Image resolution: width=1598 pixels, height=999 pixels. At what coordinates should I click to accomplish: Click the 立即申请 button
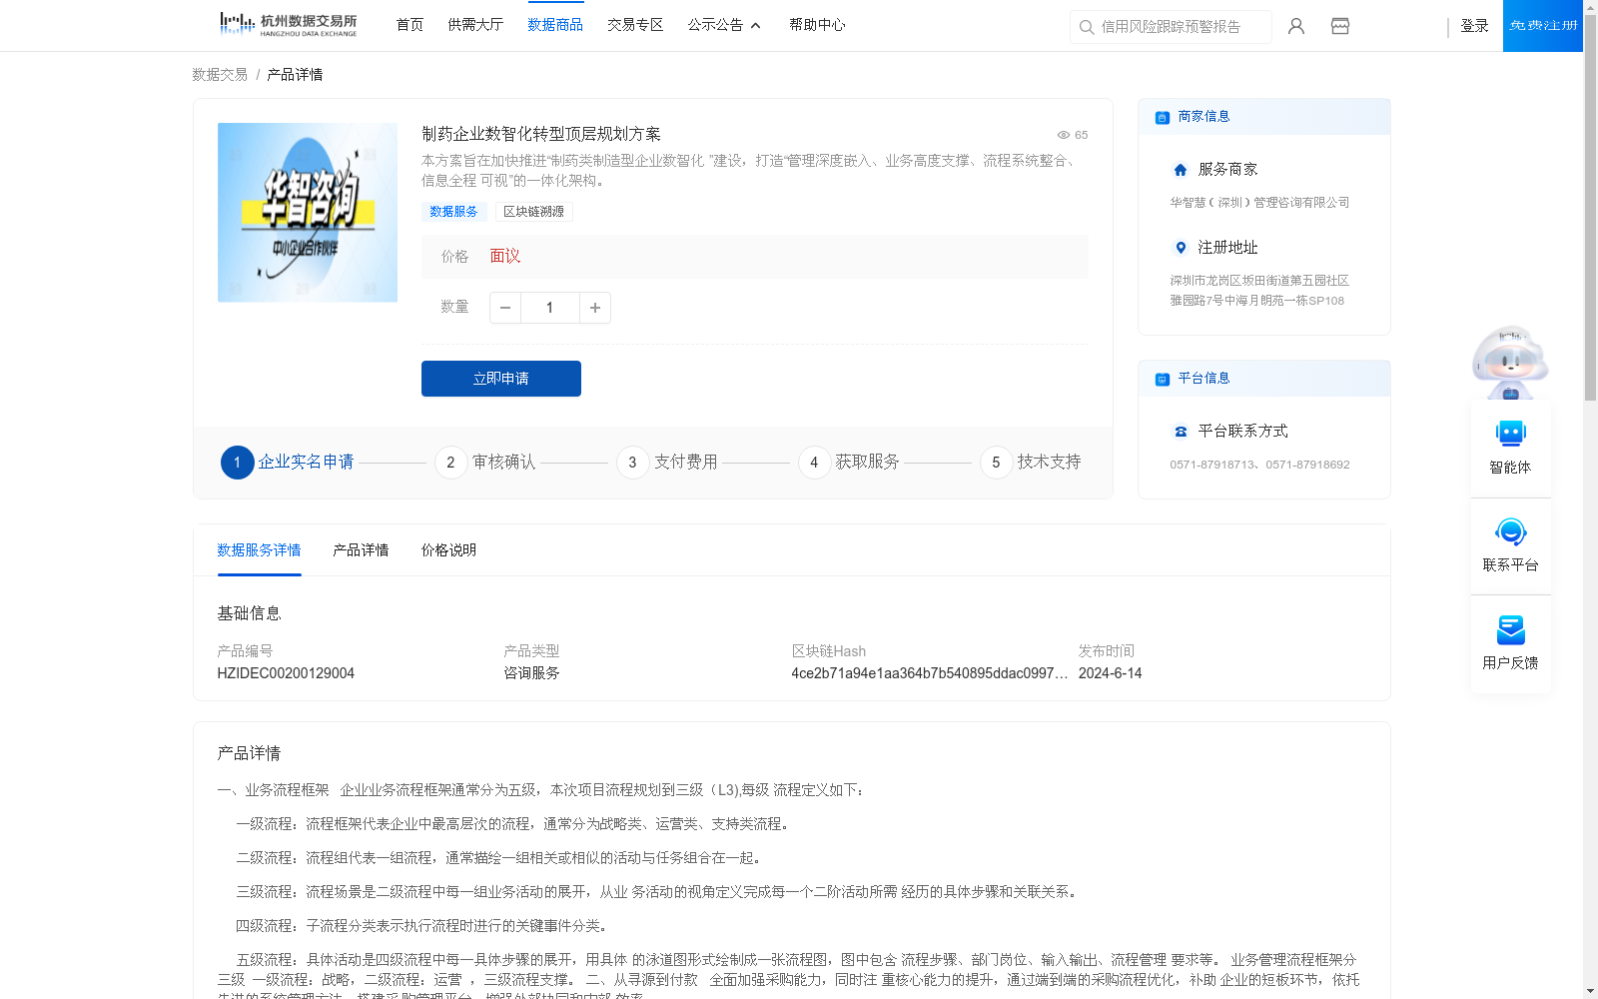click(x=501, y=379)
